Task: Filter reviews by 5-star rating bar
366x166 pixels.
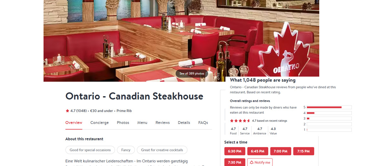Action: (x=329, y=107)
